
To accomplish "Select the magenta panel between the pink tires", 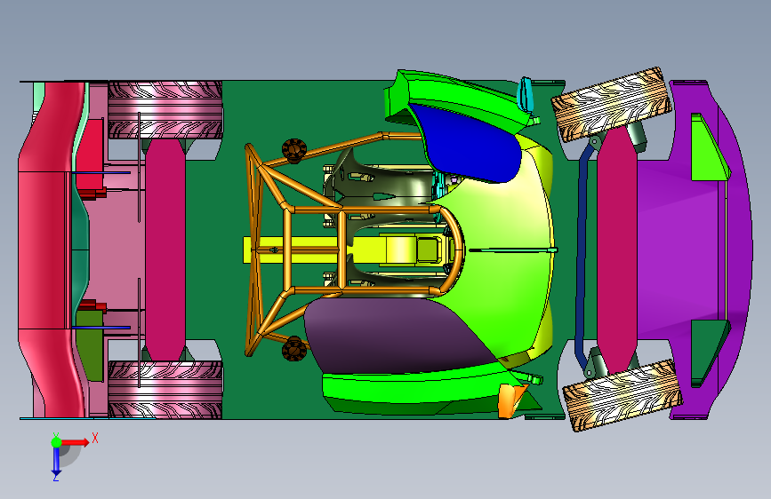I will 165,249.
